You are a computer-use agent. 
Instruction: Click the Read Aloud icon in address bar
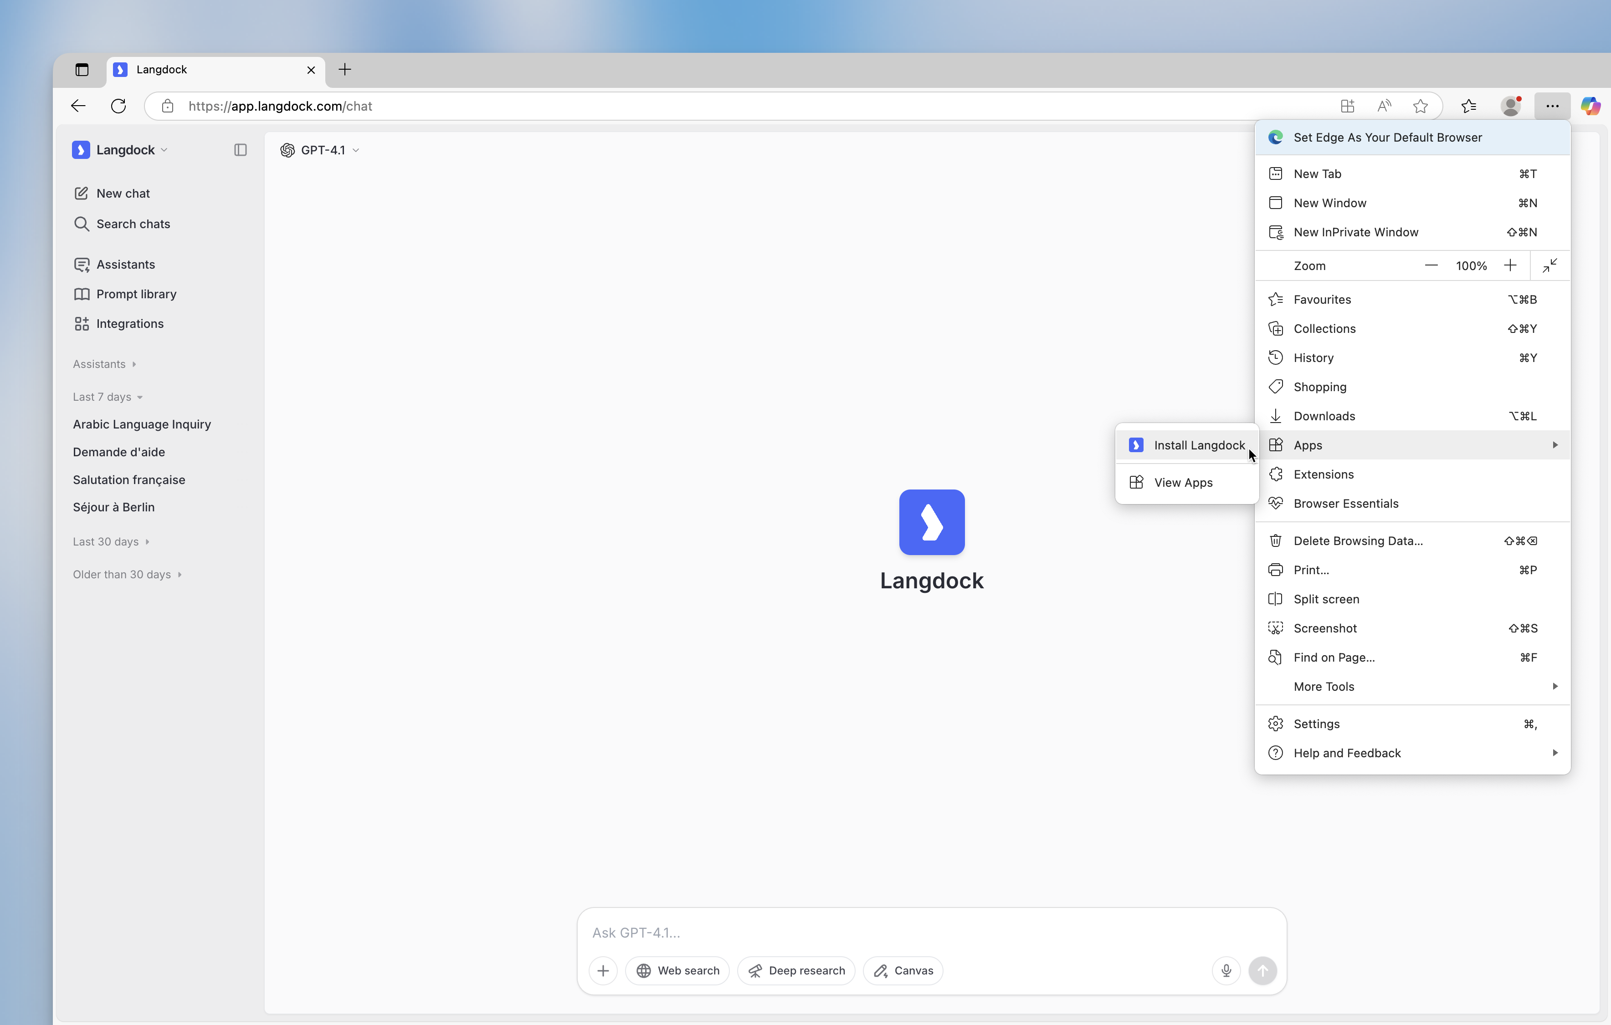coord(1384,106)
